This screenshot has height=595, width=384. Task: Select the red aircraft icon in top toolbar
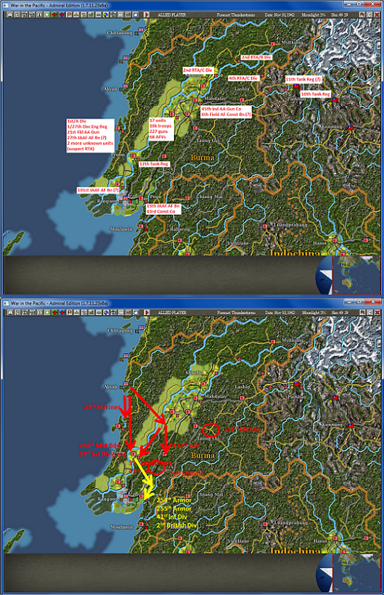pyautogui.click(x=54, y=15)
